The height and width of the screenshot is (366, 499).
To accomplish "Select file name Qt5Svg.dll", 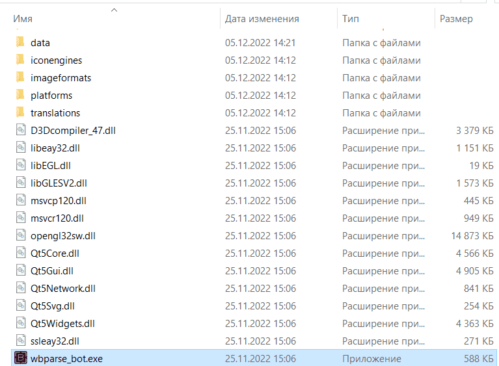I will (53, 306).
